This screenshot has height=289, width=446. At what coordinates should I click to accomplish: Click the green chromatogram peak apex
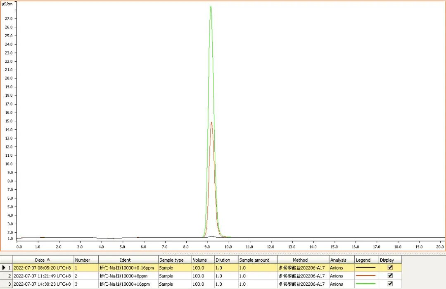tap(211, 6)
